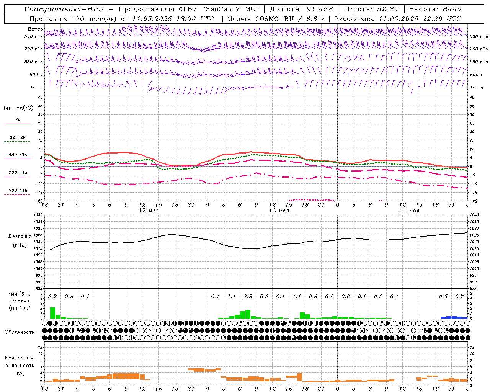
Task: Click the model label 'Модель COSMO-RU / 6.6км'
Action: [x=276, y=19]
